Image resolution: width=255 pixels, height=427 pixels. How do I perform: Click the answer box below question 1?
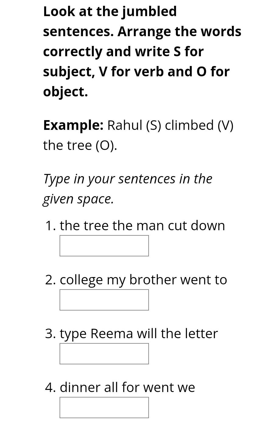tap(104, 246)
